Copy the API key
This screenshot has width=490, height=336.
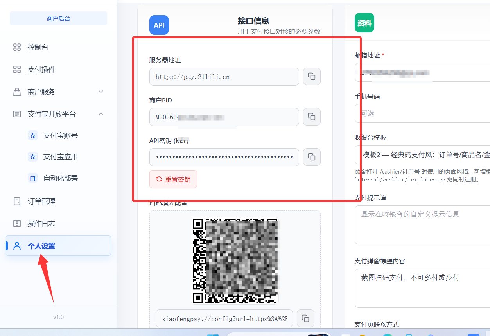click(x=312, y=157)
